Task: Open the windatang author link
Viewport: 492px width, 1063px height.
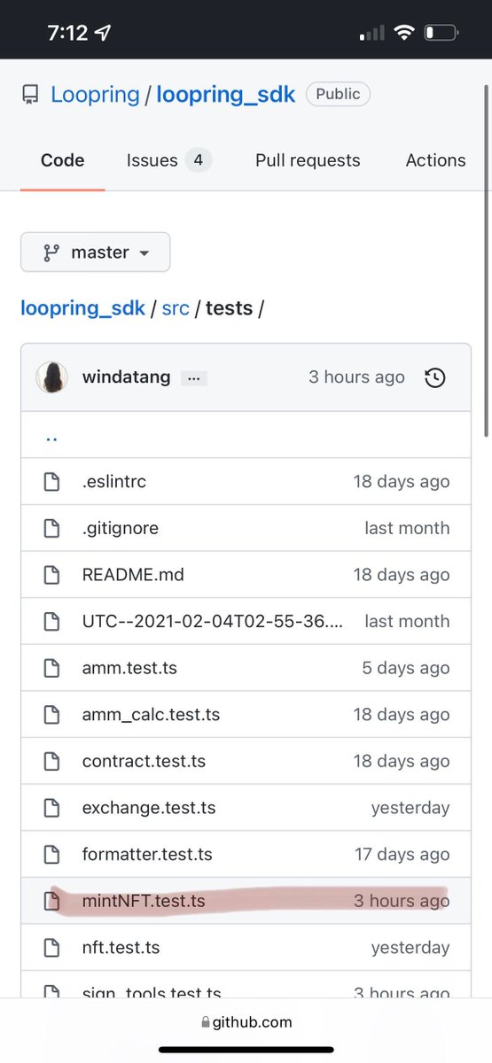Action: pos(126,377)
